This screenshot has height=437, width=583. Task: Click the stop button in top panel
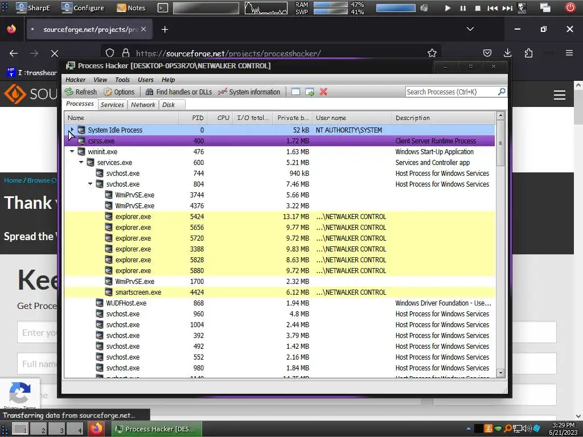478,8
